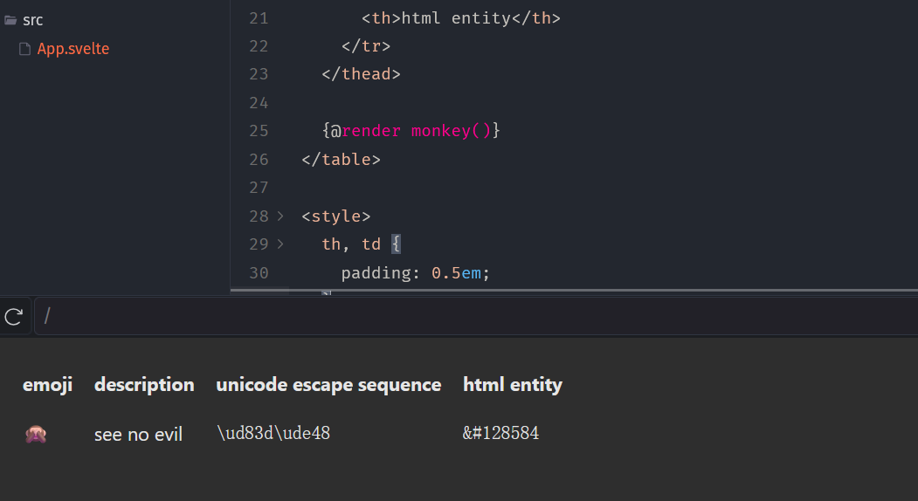The image size is (918, 501).
Task: Fold the th, td rule at line 29
Action: (280, 244)
